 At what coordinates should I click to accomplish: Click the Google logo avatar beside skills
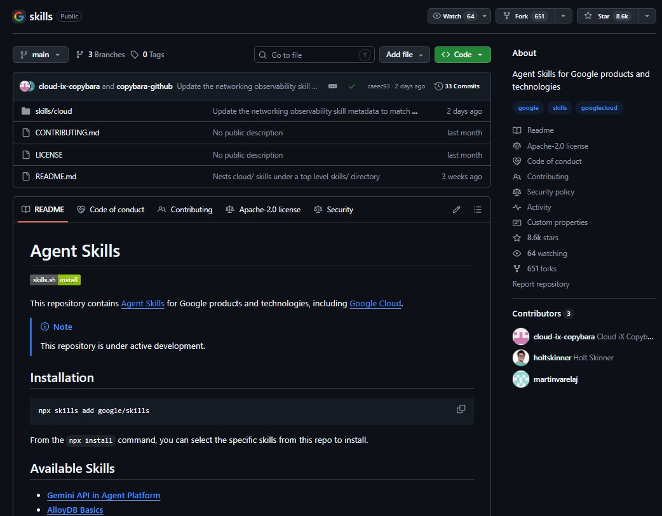[x=19, y=17]
